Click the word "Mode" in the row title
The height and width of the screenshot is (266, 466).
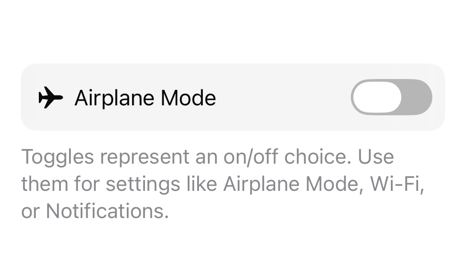click(x=188, y=98)
